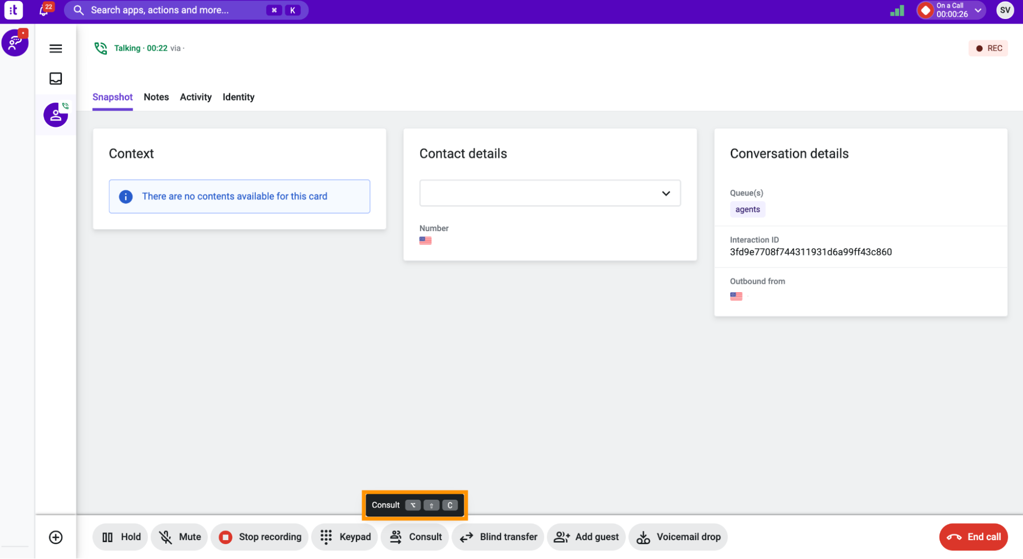The width and height of the screenshot is (1023, 559).
Task: Perform a Blind transfer
Action: (x=498, y=537)
